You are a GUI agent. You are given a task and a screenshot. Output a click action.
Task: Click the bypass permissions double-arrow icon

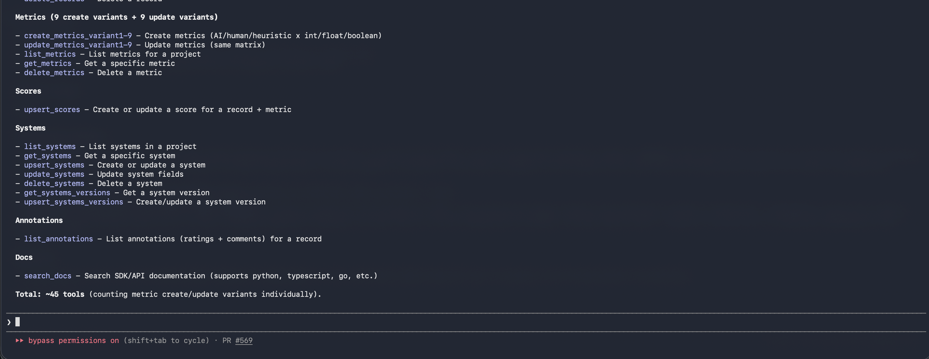tap(19, 341)
